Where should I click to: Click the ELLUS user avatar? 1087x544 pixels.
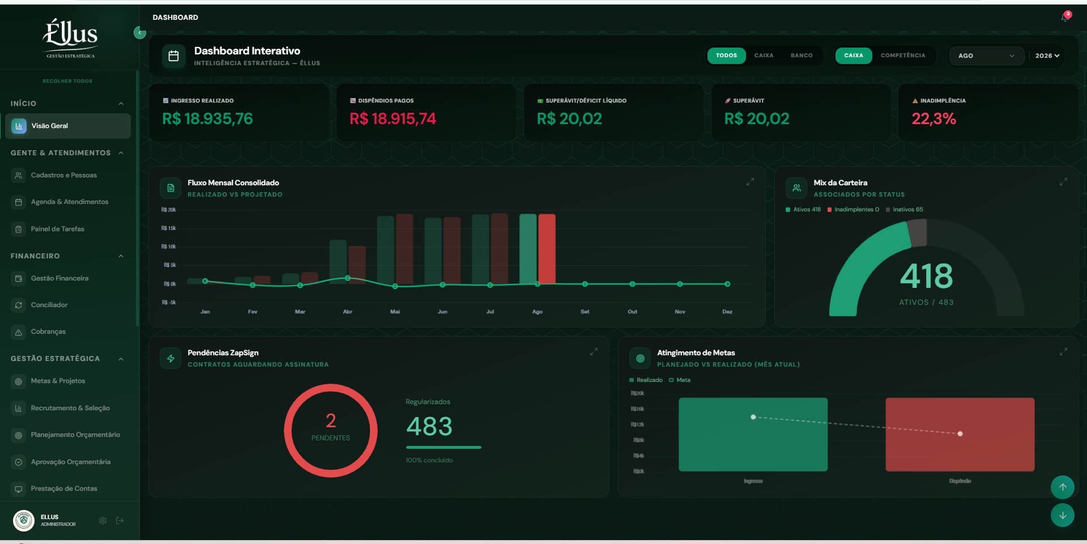[24, 520]
